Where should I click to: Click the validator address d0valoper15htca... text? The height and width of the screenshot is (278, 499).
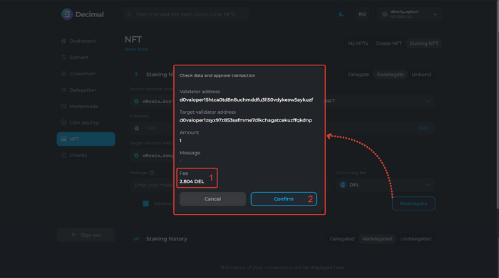click(x=246, y=100)
